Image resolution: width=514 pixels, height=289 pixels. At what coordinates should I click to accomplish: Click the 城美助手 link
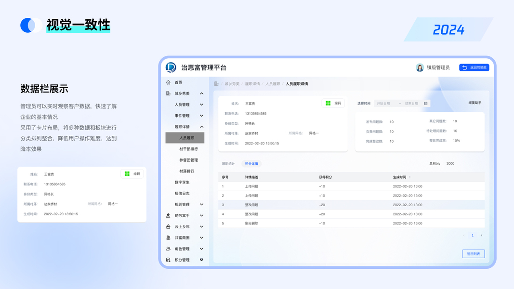pos(474,103)
